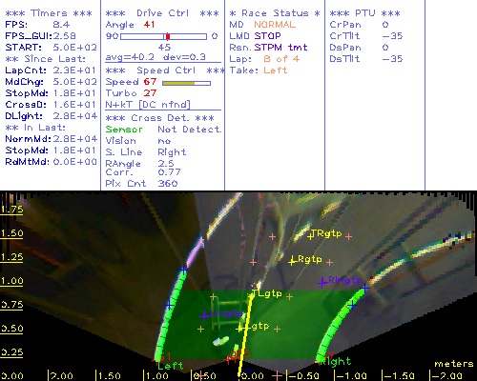Image resolution: width=477 pixels, height=381 pixels.
Task: Select the Race Status panel header
Action: (275, 13)
